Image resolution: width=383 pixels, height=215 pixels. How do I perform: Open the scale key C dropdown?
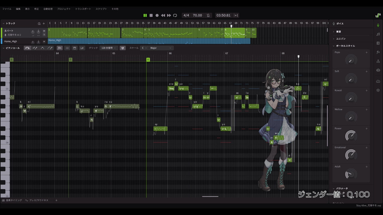(x=144, y=48)
